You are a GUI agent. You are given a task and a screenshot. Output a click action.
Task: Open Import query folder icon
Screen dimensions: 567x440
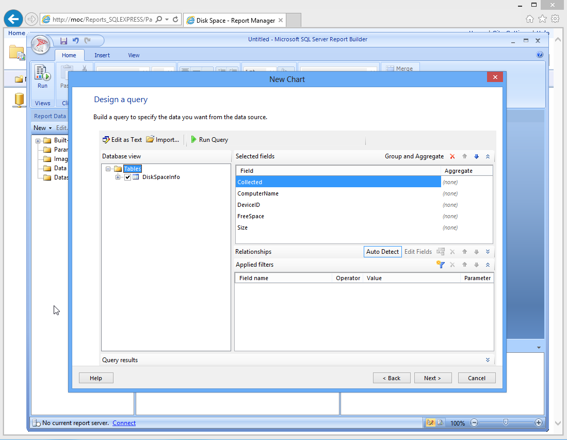click(x=150, y=140)
